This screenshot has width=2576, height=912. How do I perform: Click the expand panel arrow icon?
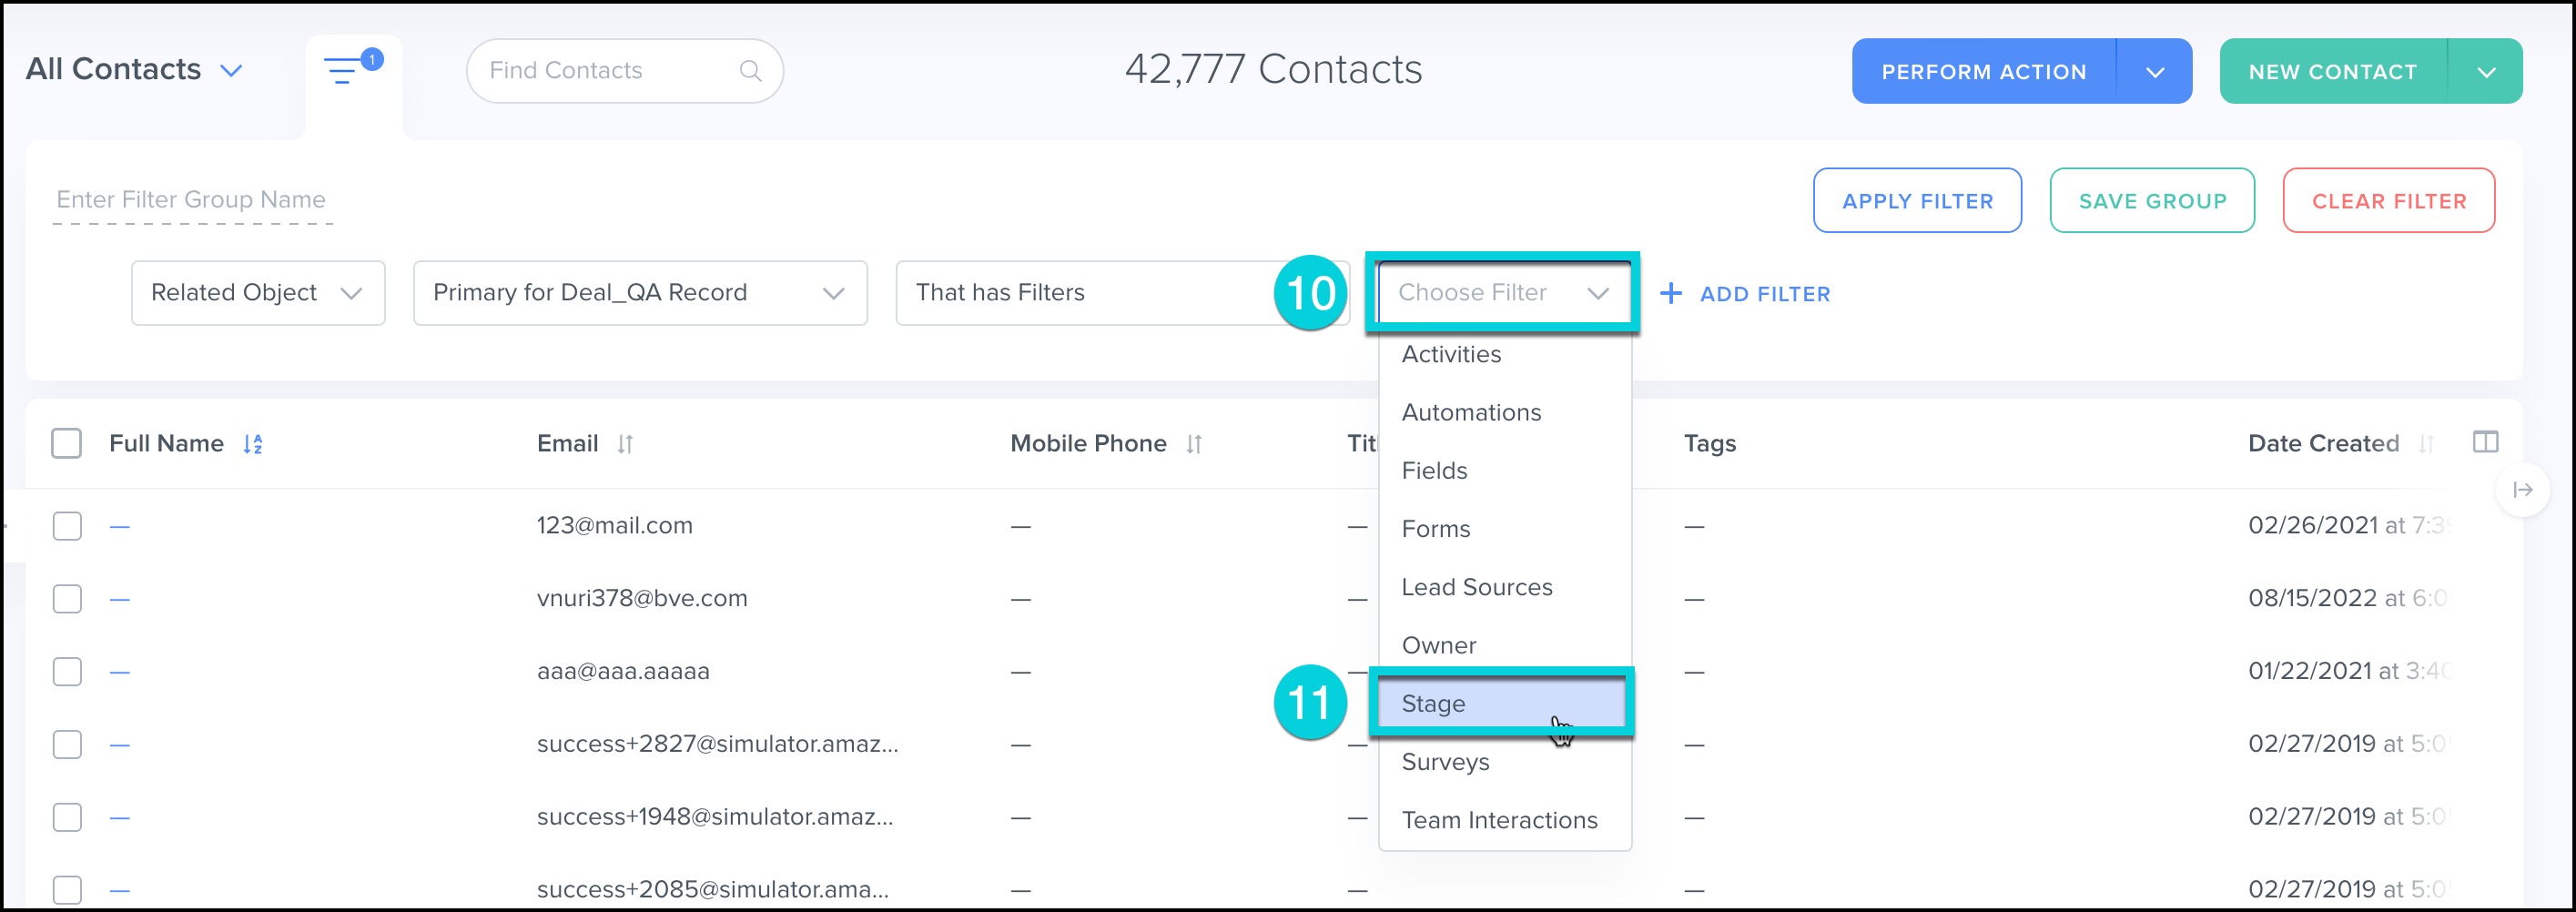(2522, 489)
